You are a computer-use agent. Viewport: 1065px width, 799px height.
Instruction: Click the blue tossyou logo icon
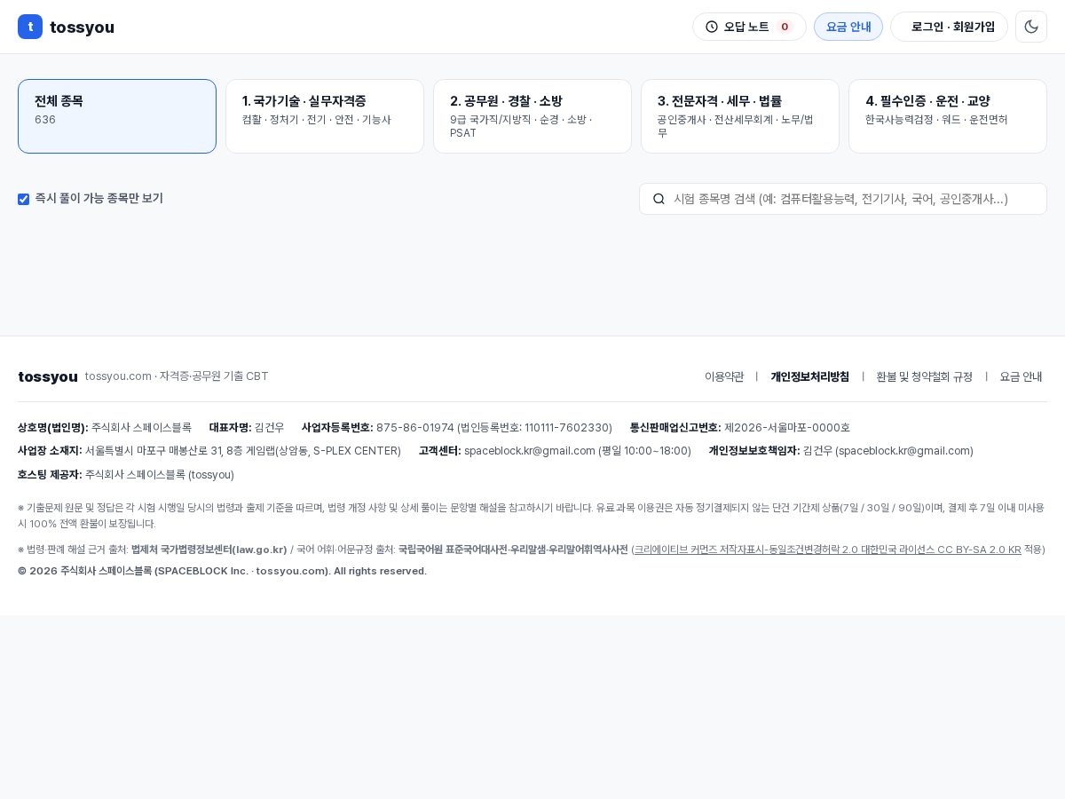point(30,27)
